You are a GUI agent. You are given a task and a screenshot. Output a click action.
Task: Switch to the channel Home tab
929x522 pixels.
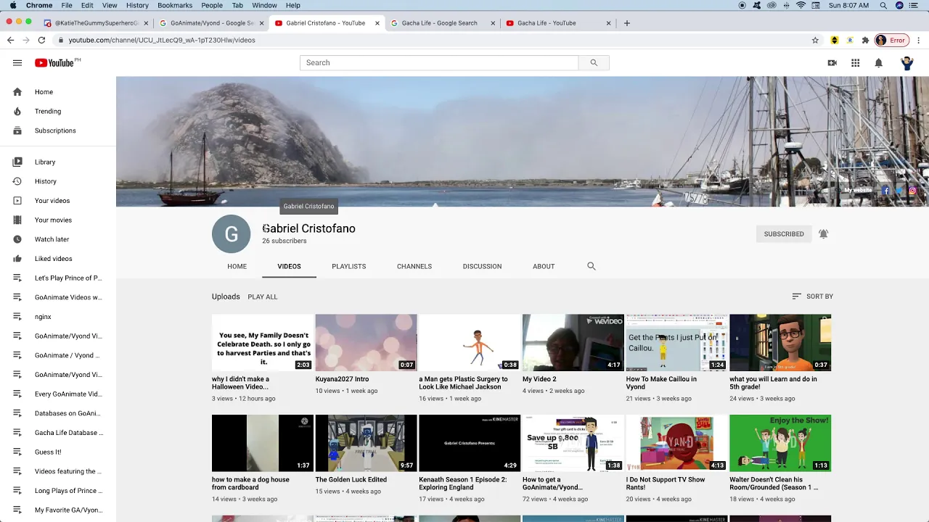[x=237, y=267]
